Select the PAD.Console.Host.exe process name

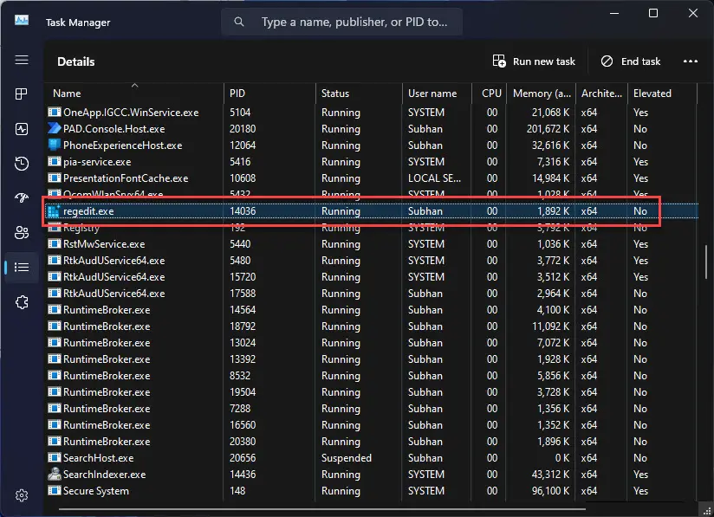point(114,129)
